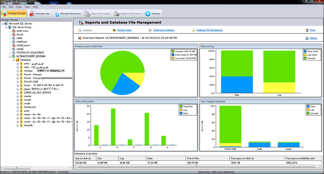Click the Overview report icon
This screenshot has height=174, width=324.
(80, 30)
